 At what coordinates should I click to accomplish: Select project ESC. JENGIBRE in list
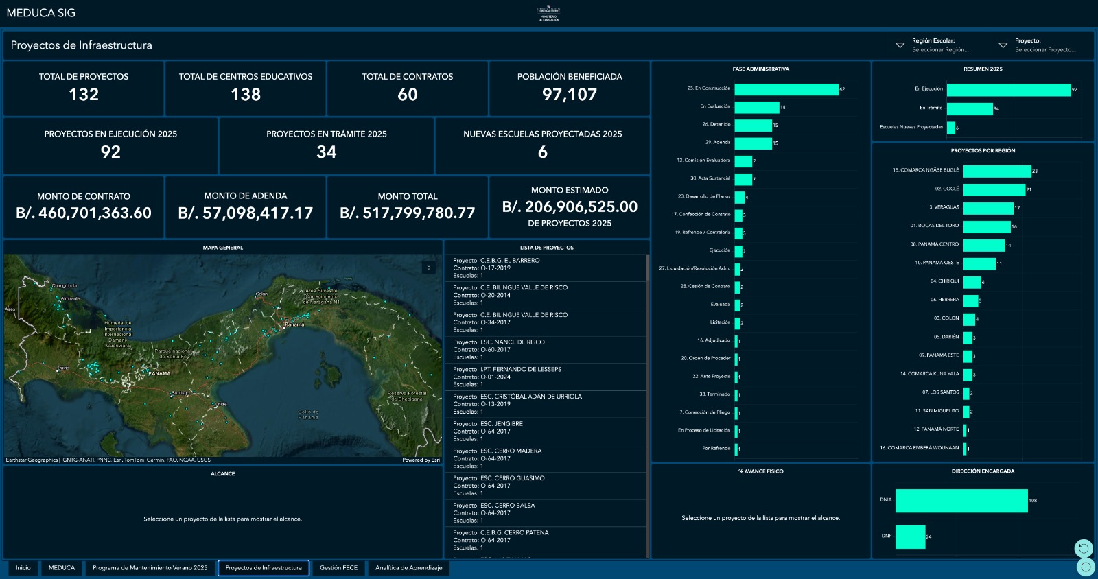546,432
